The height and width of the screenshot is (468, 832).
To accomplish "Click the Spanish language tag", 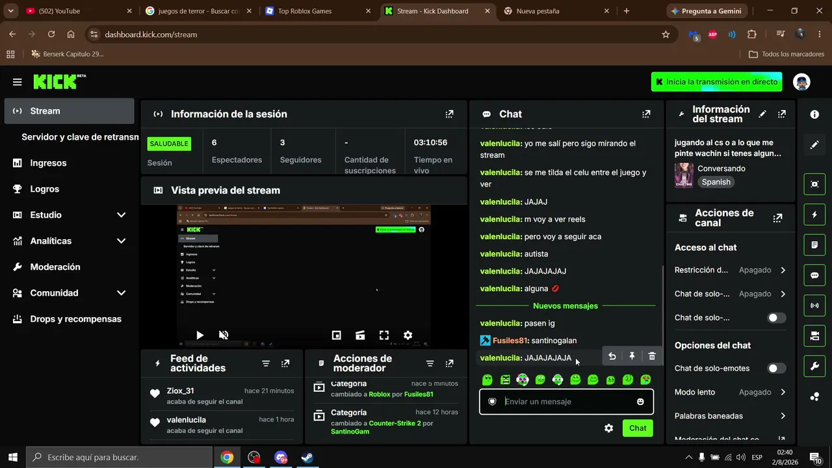I will click(x=716, y=183).
